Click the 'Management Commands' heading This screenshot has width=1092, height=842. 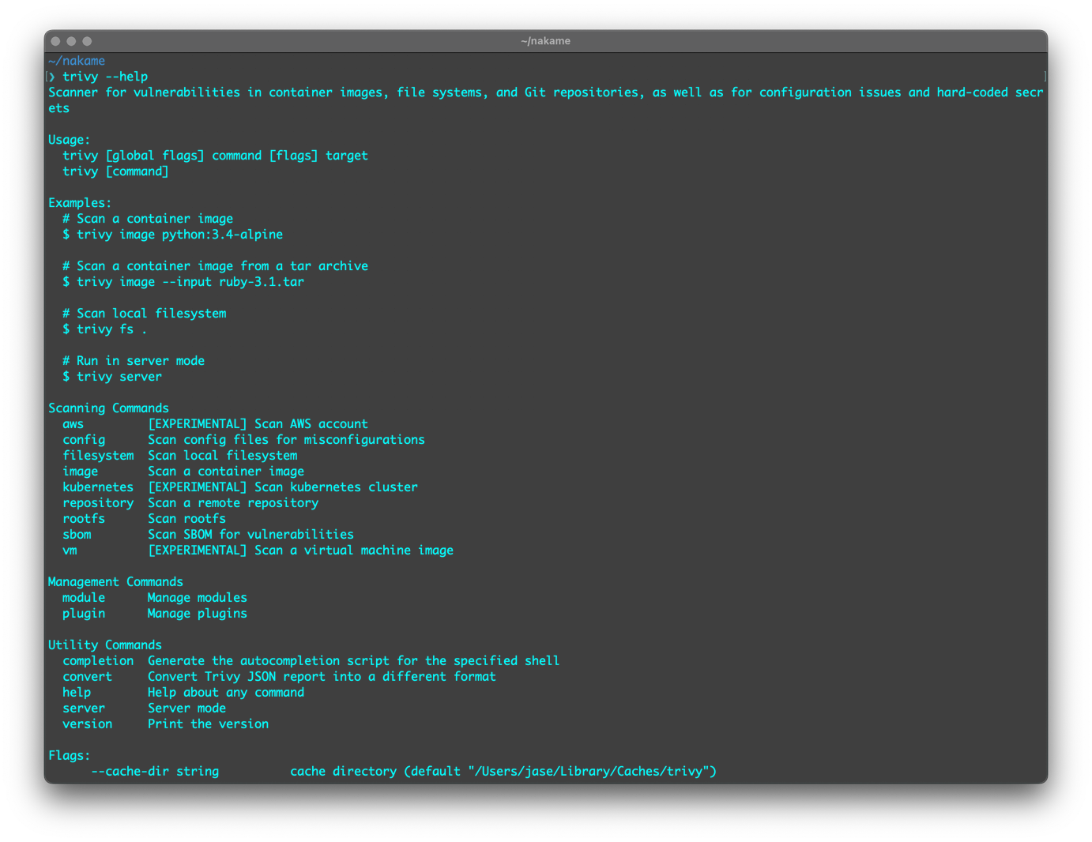coord(115,582)
